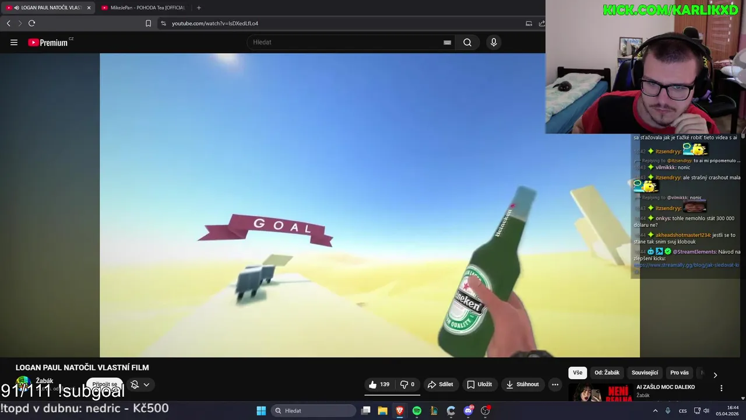
Task: Click the Uložit save button
Action: [x=480, y=384]
